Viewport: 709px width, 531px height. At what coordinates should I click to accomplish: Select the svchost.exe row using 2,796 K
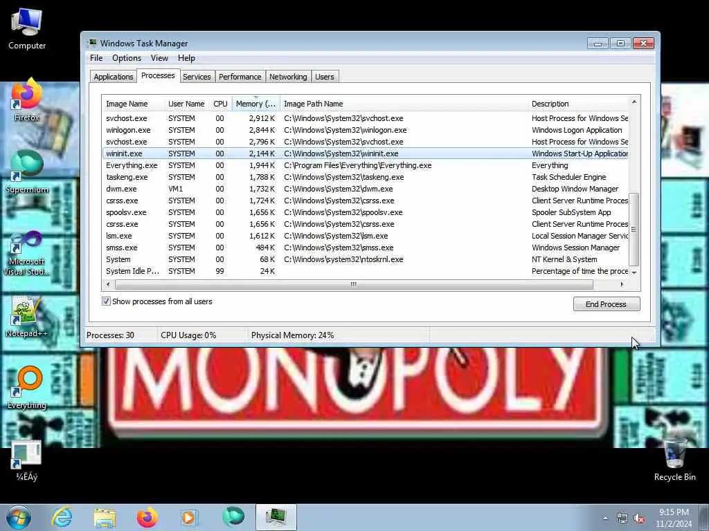[x=366, y=142]
